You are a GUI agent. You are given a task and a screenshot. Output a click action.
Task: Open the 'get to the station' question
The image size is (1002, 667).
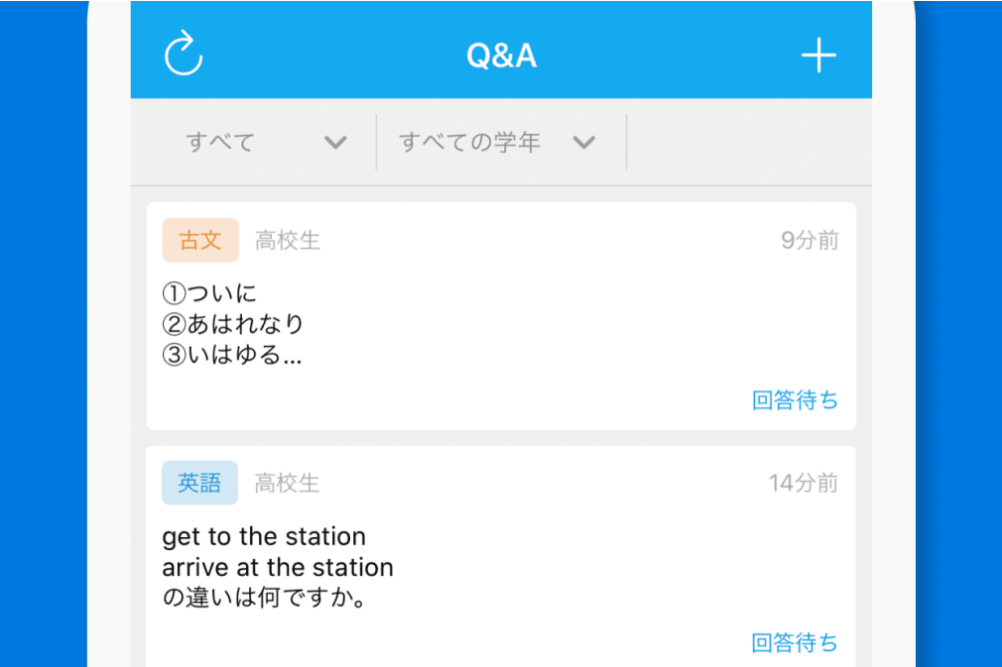264,537
